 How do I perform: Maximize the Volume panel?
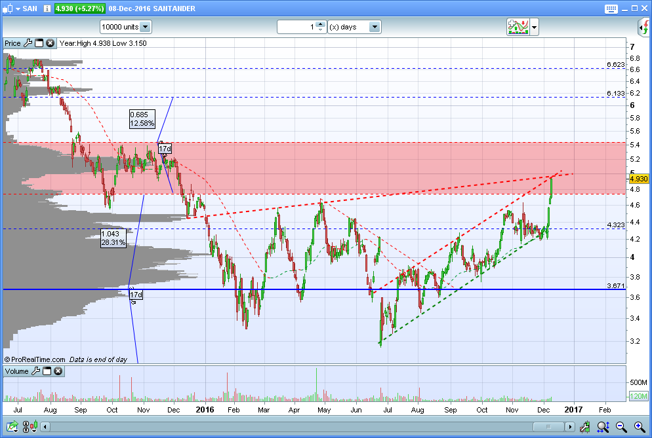pyautogui.click(x=47, y=371)
